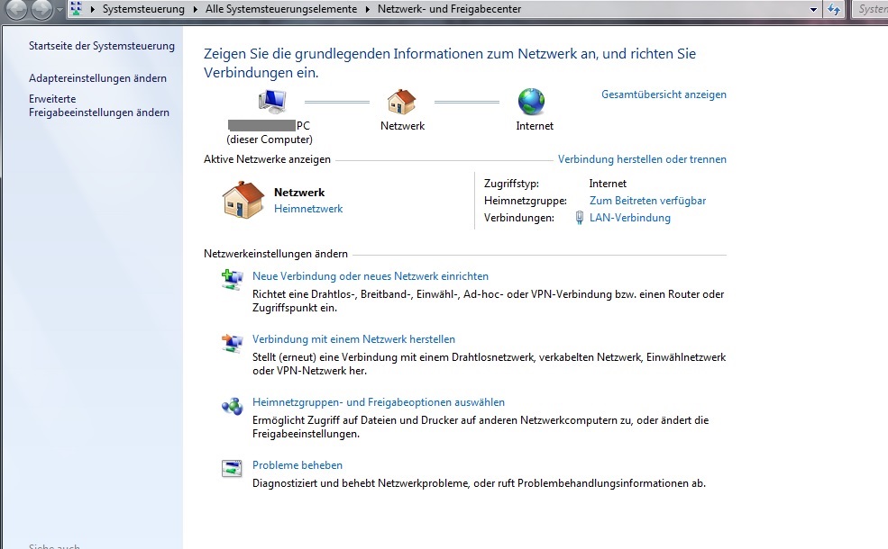Select Alle Systemsteuerungselemente in the breadcrumb
This screenshot has width=888, height=549.
pos(281,9)
